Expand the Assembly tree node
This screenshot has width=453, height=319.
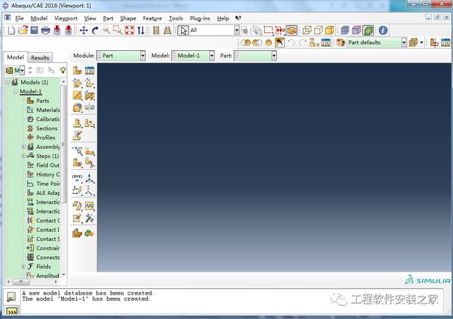24,147
